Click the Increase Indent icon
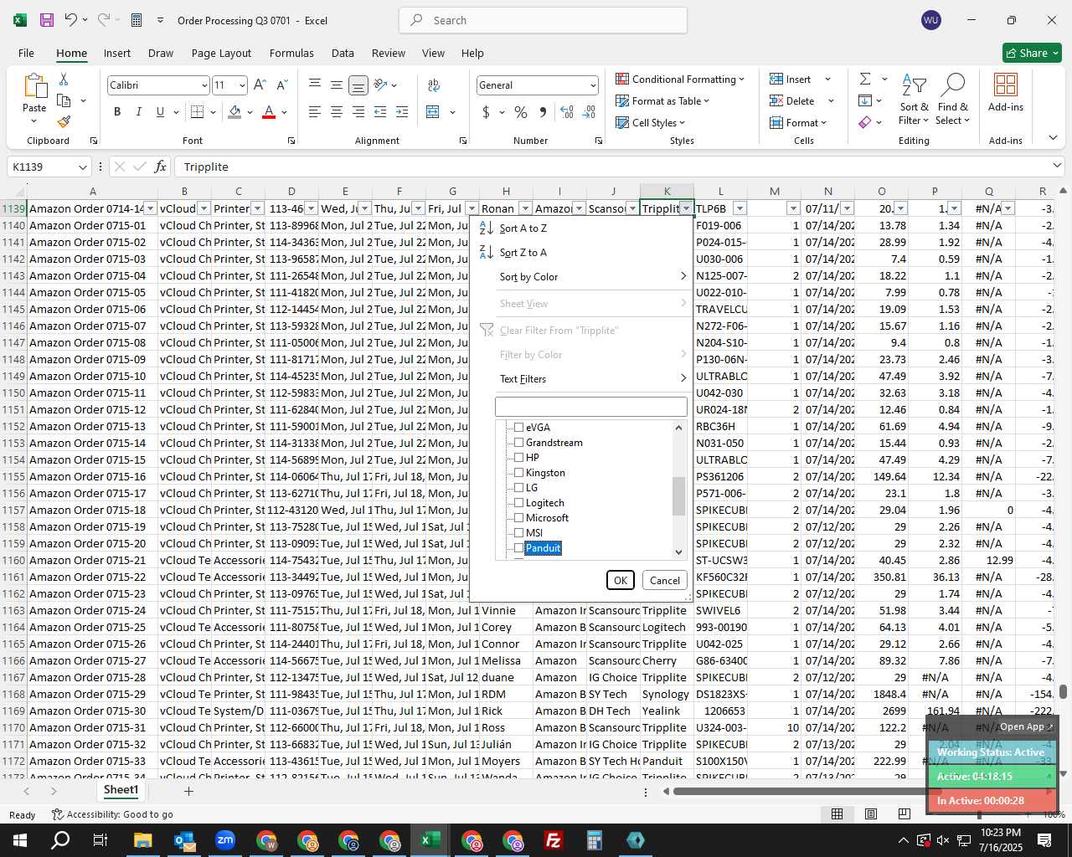Screen dimensions: 1072x857 (x=401, y=112)
